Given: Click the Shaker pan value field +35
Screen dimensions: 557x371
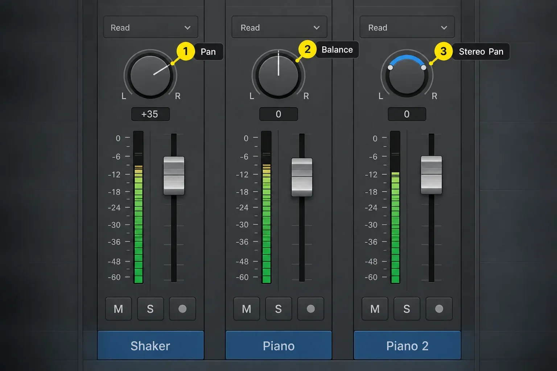Looking at the screenshot, I should tap(150, 114).
